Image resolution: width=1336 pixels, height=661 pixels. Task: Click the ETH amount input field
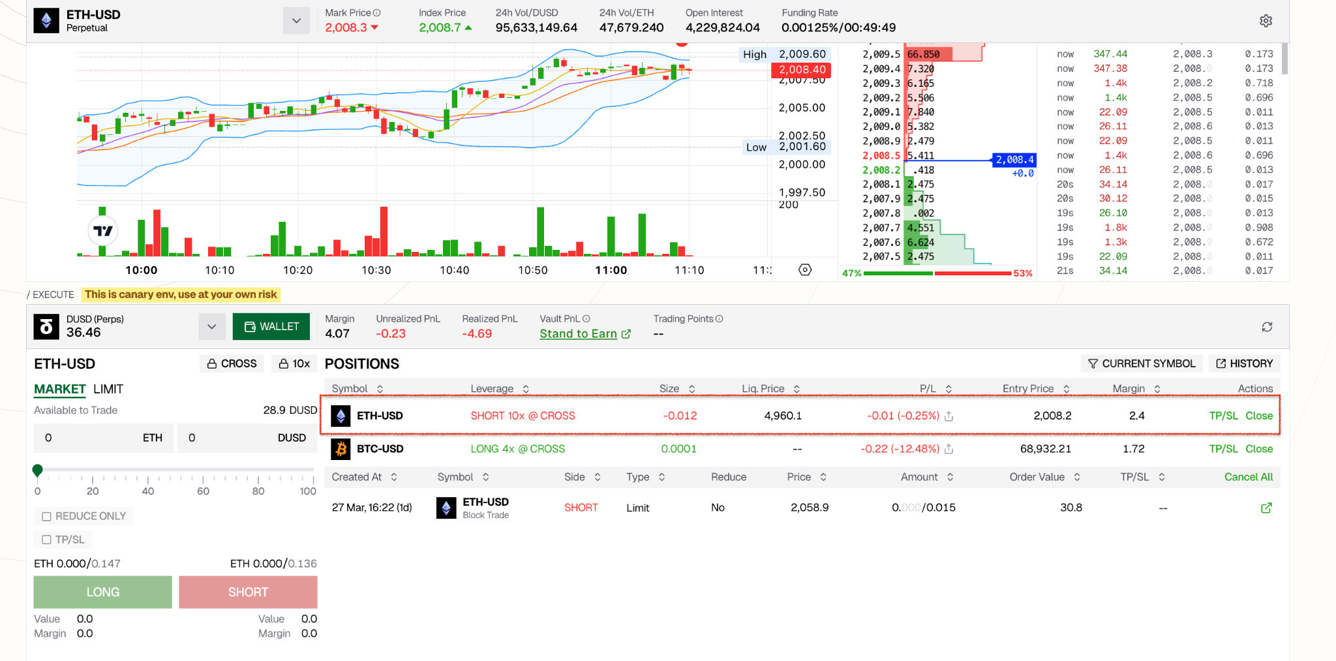pyautogui.click(x=91, y=438)
